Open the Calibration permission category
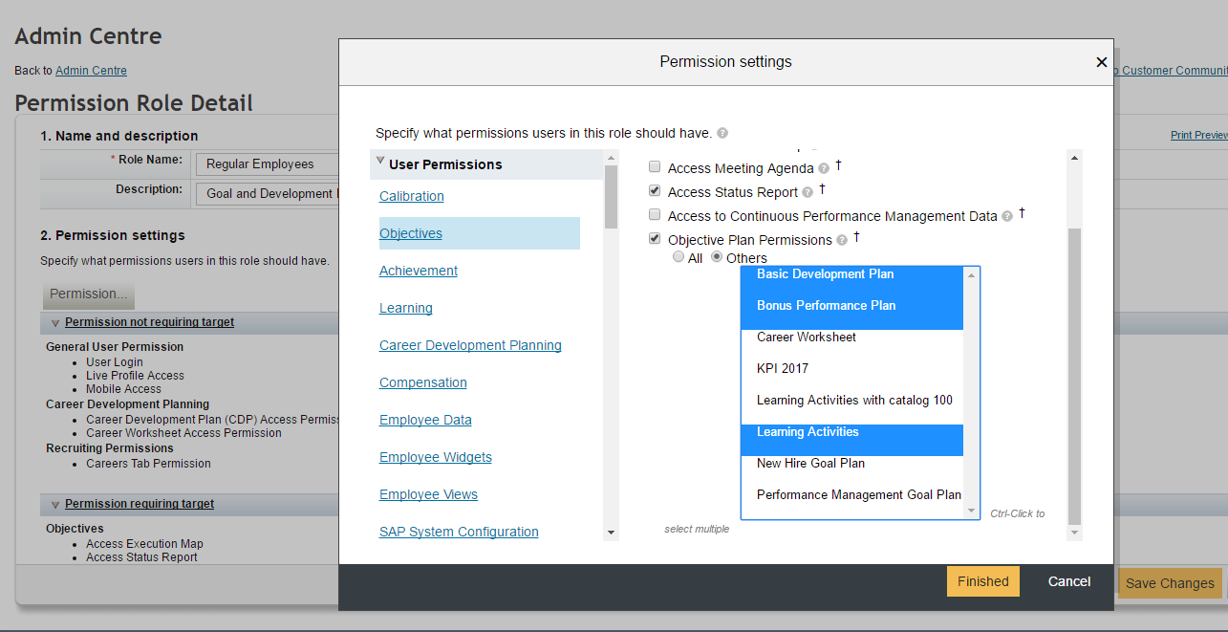 412,196
